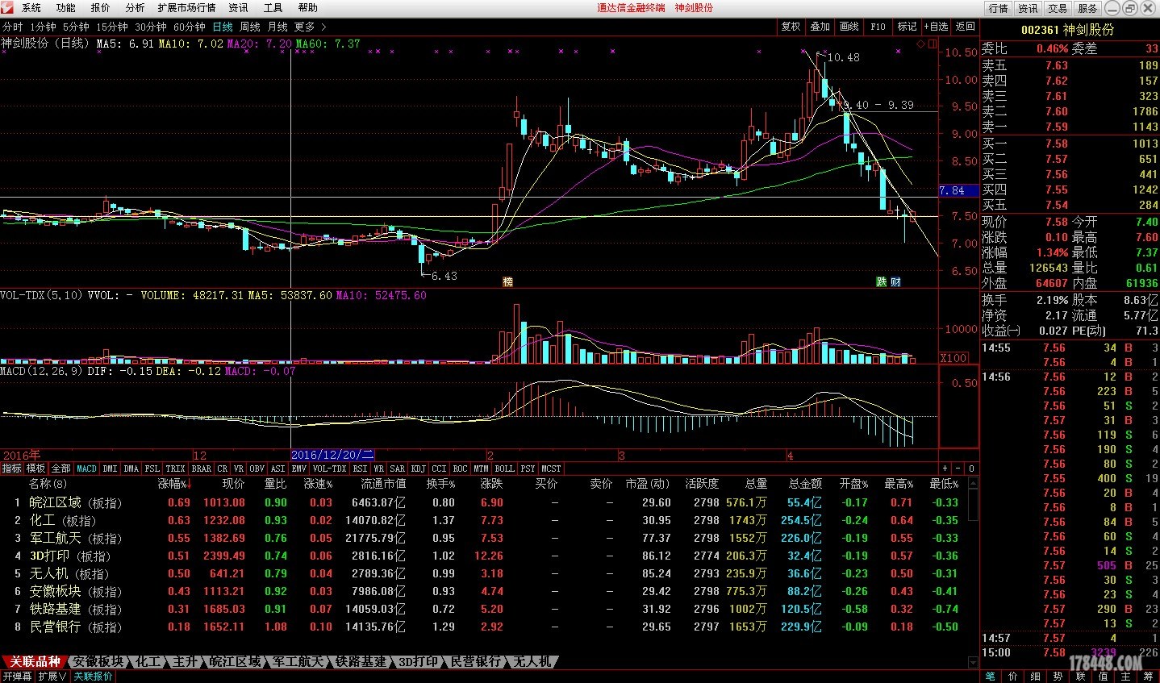
Task: Click the 全部 tab
Action: (x=61, y=468)
